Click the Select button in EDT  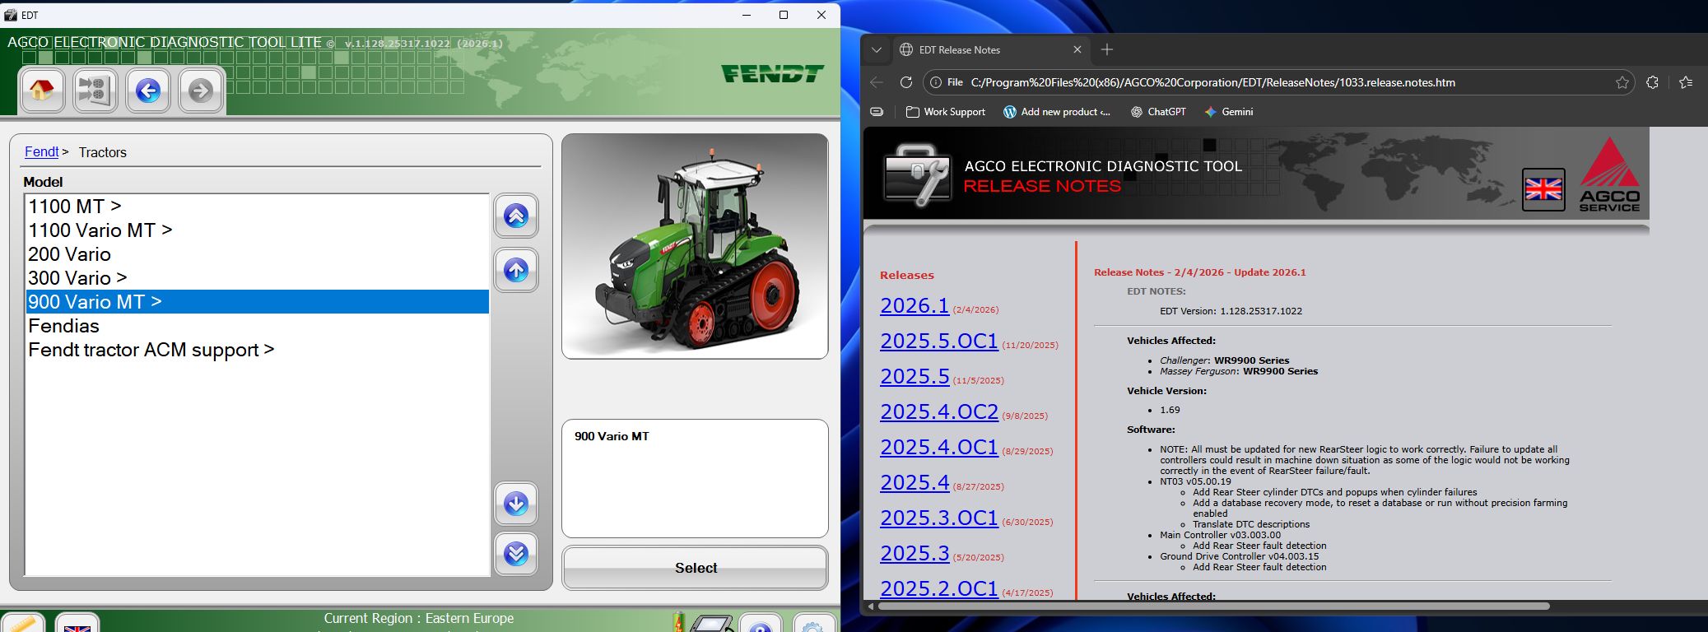coord(695,568)
